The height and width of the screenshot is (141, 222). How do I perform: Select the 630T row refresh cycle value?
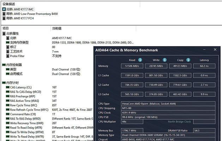(72, 110)
